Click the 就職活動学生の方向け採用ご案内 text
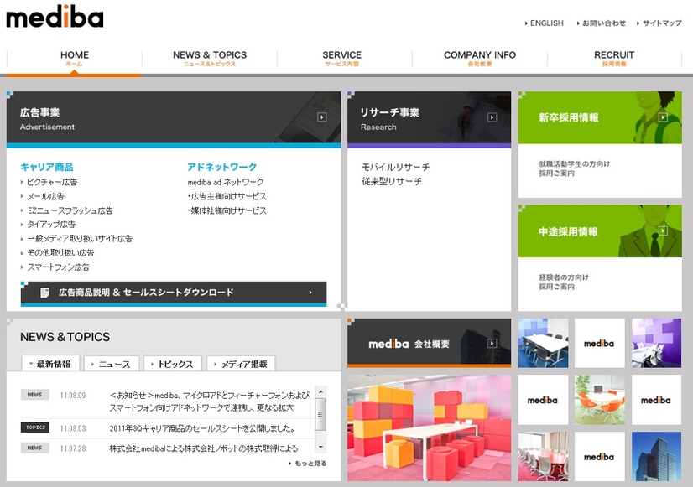The image size is (693, 487). [574, 168]
